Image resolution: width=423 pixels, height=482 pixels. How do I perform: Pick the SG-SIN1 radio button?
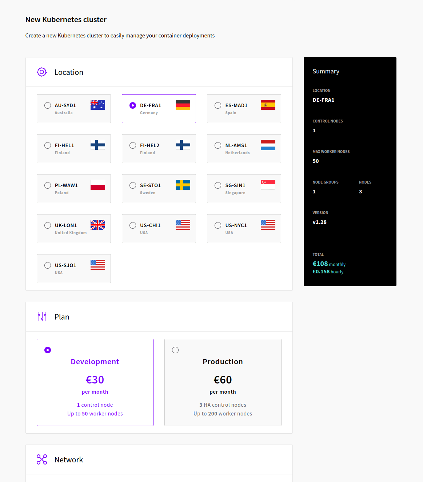pos(218,185)
